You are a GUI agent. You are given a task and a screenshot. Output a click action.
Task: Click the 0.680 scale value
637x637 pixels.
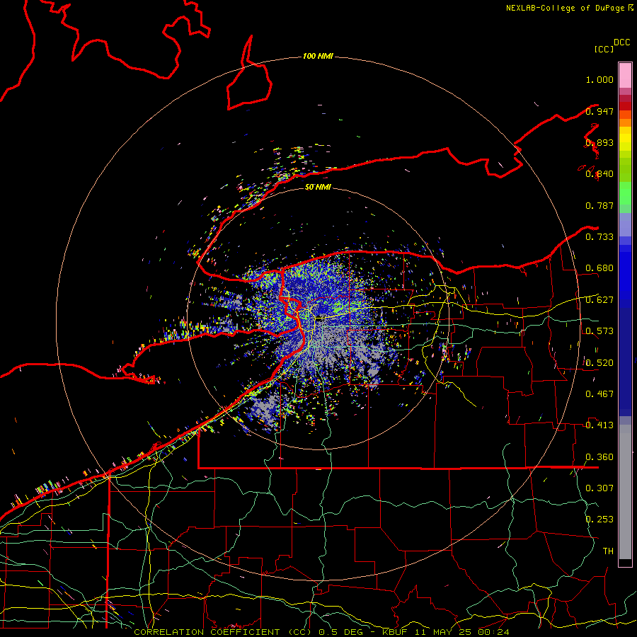pyautogui.click(x=599, y=268)
